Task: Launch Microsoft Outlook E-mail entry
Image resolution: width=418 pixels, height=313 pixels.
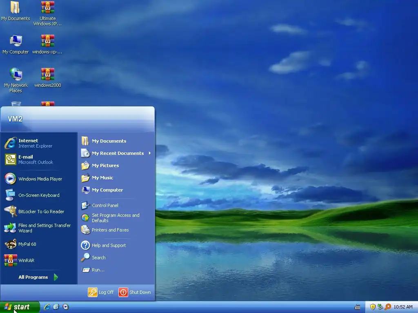Action: pyautogui.click(x=39, y=159)
